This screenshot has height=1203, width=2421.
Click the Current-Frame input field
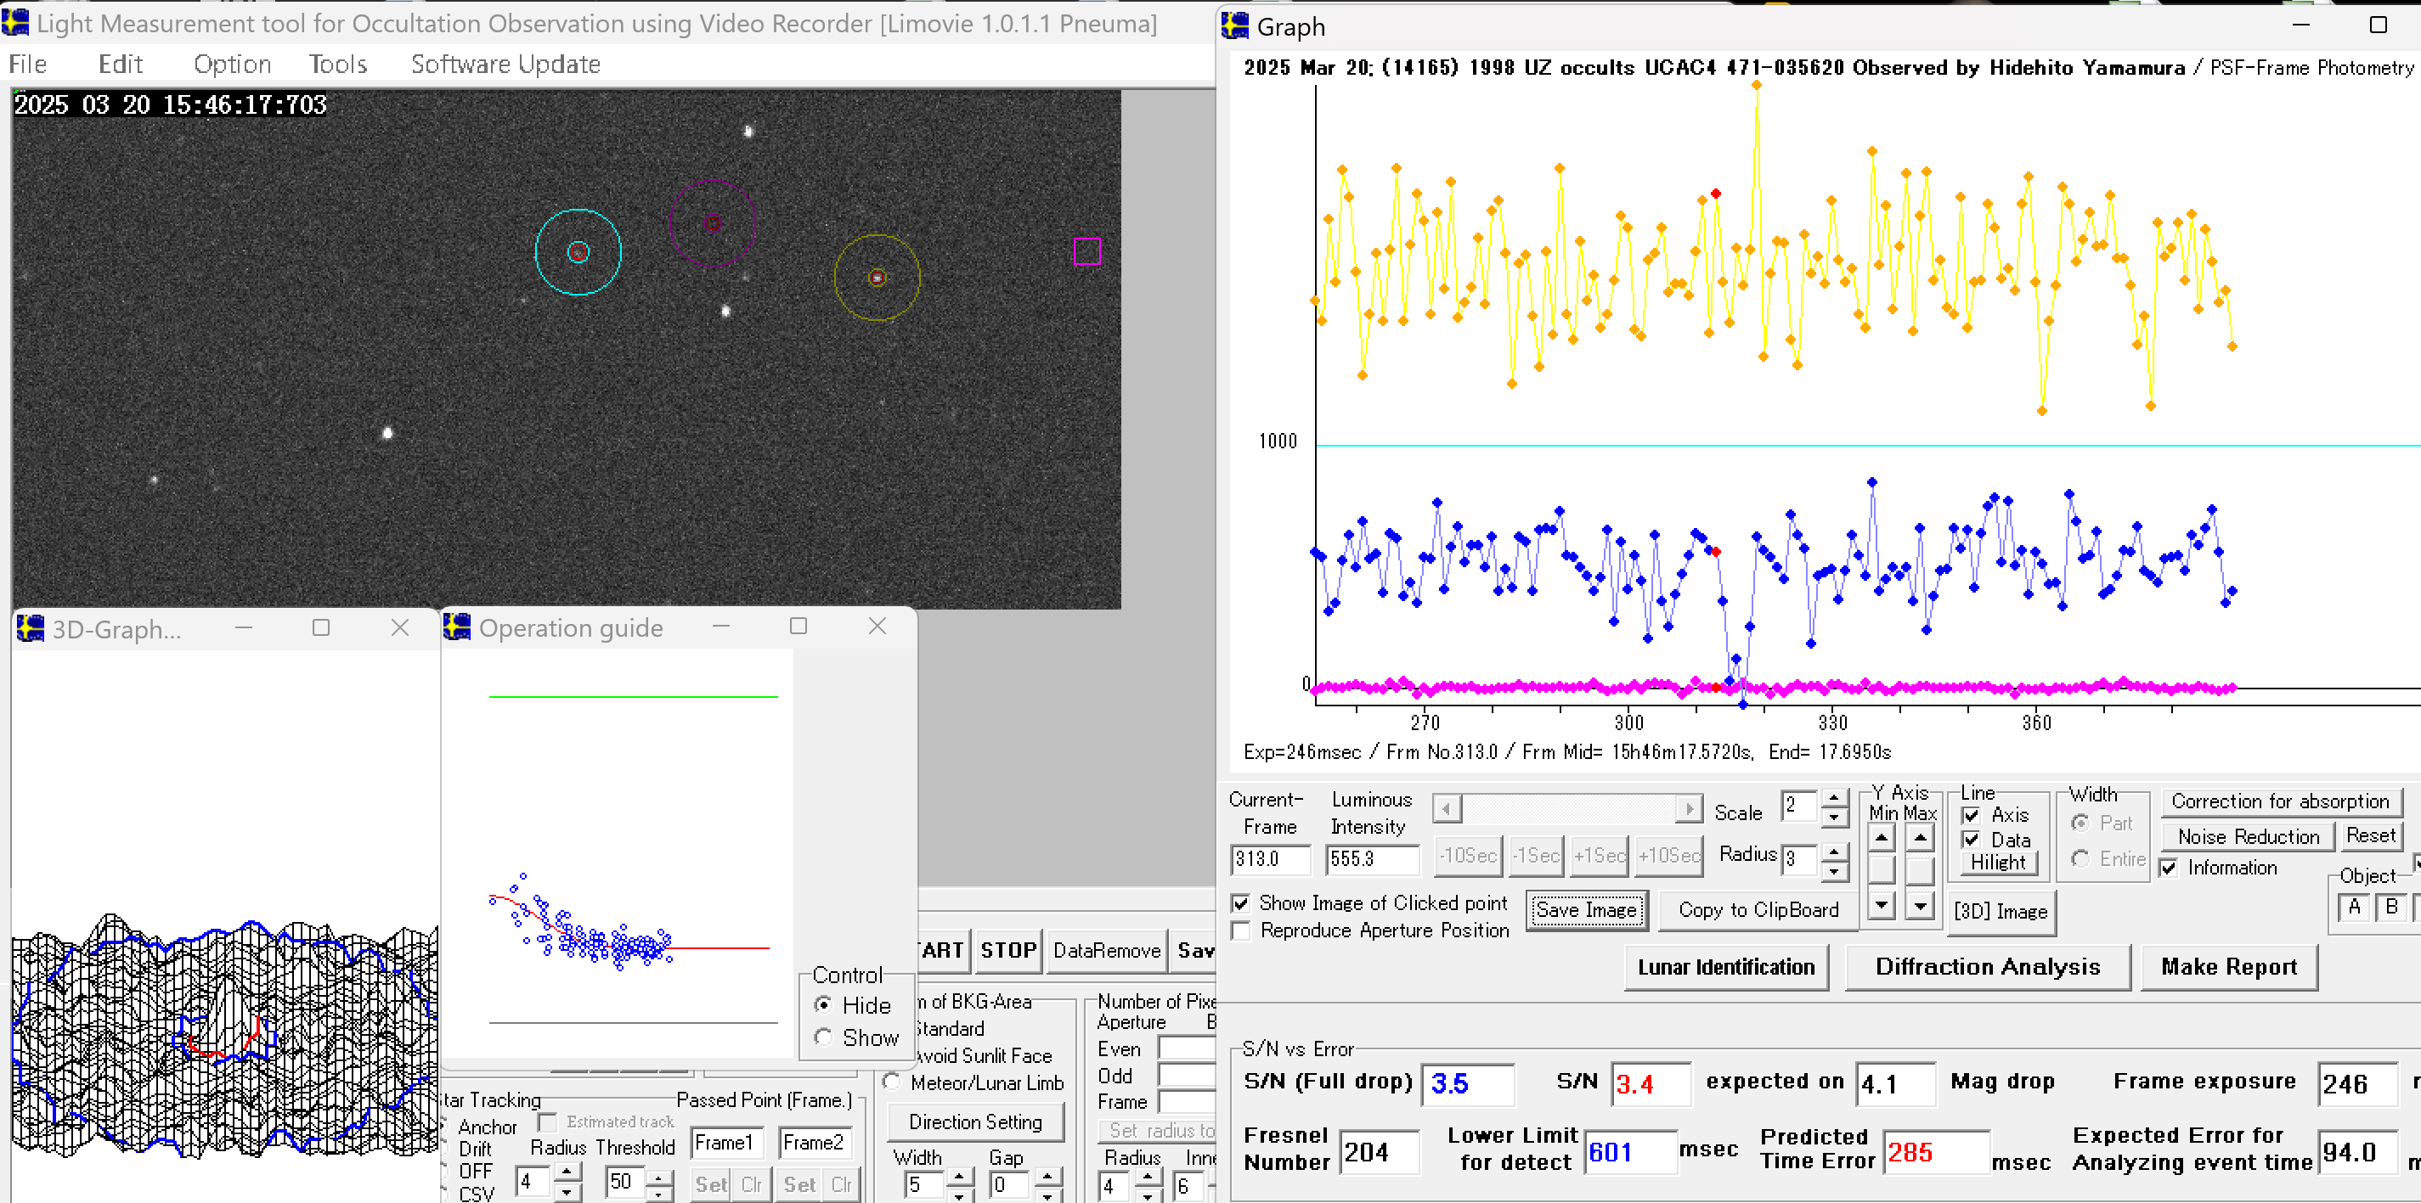pyautogui.click(x=1269, y=858)
